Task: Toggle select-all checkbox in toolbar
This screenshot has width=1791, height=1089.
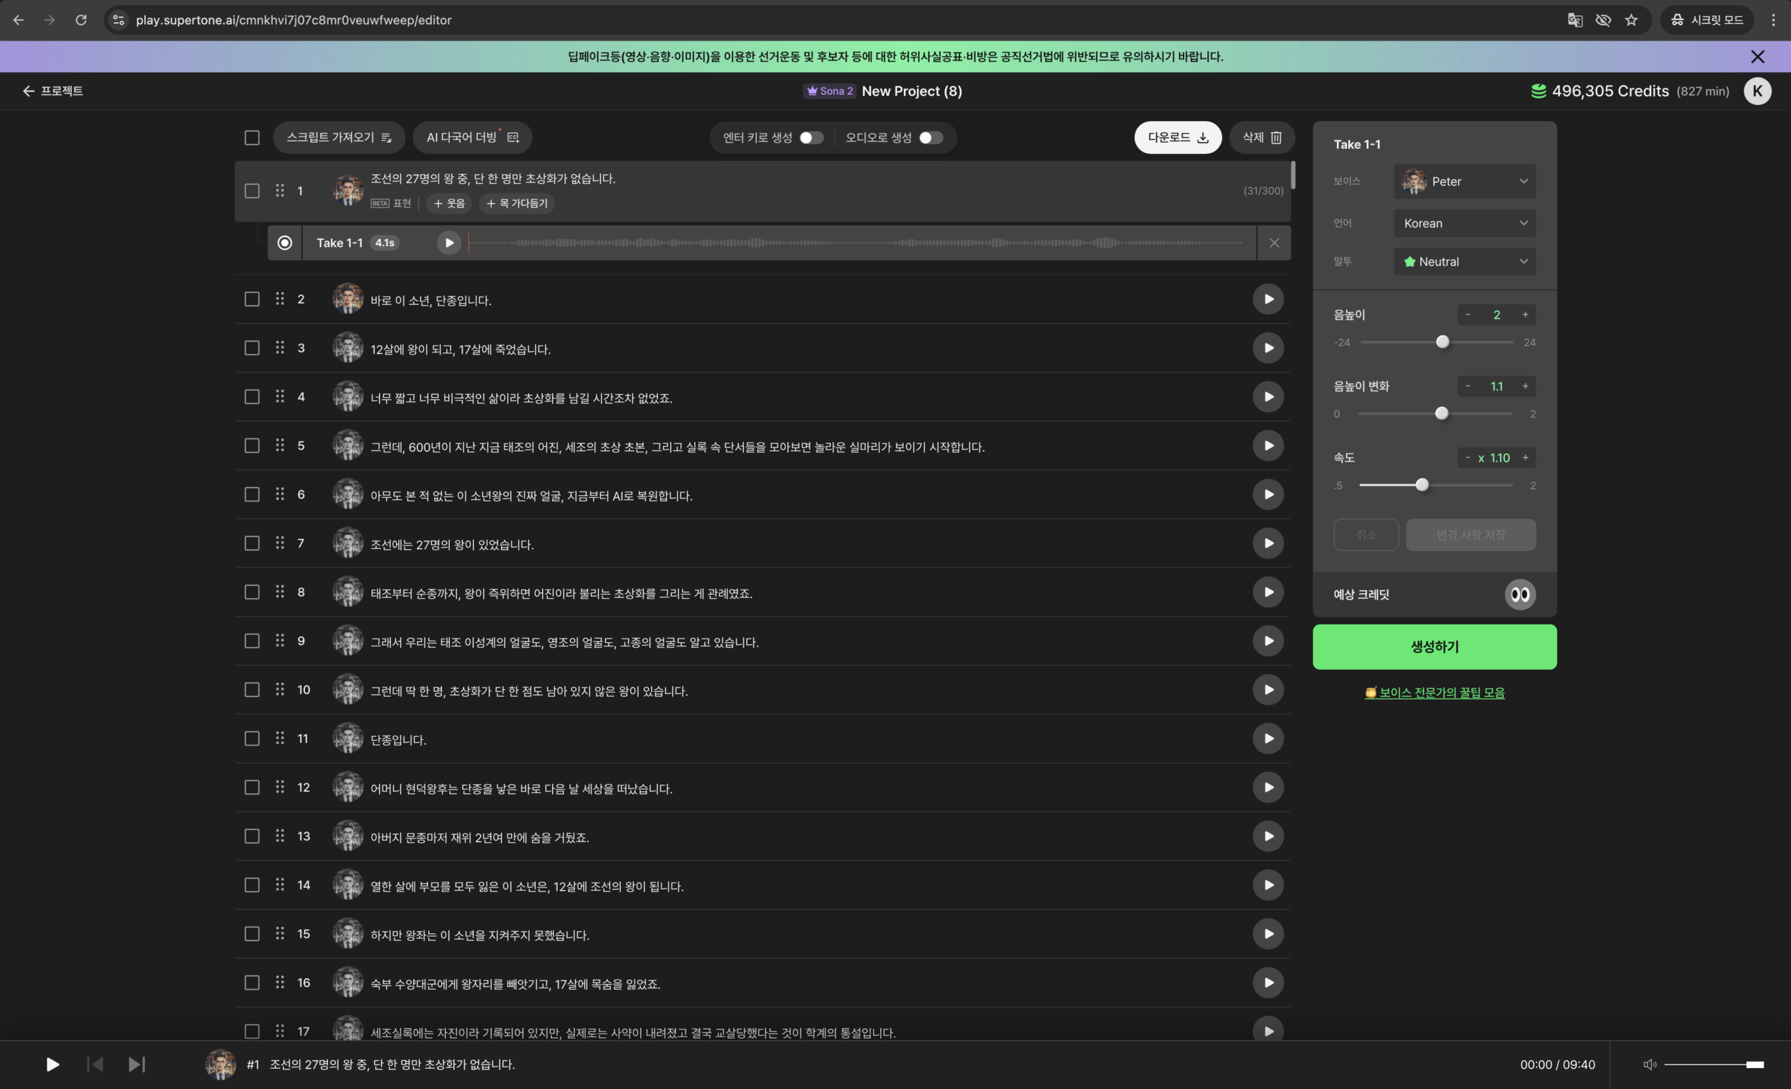Action: (x=253, y=138)
